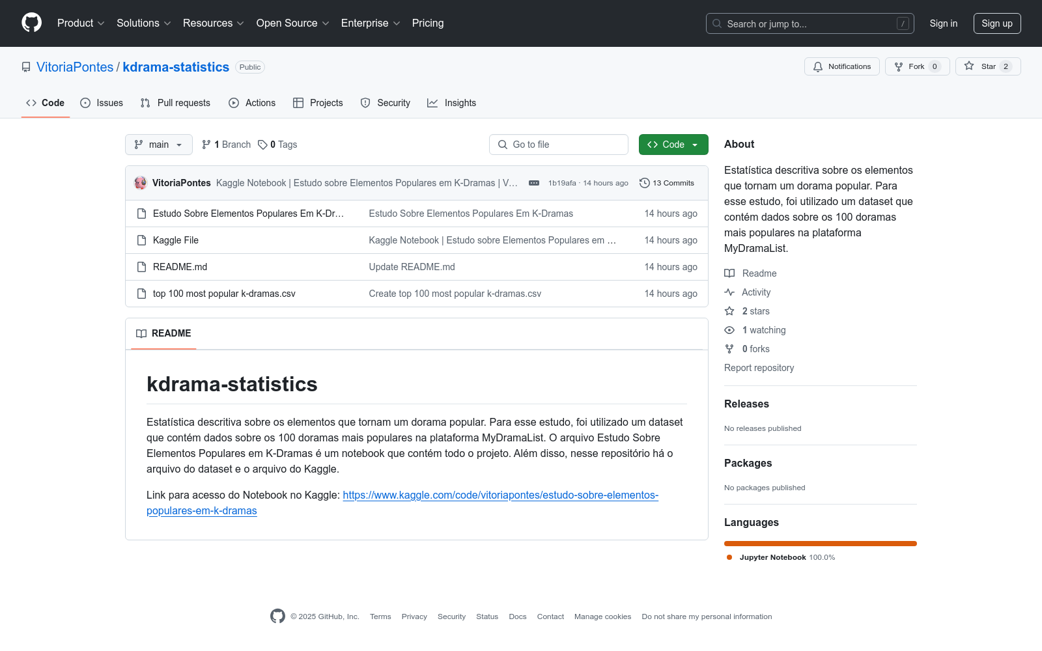1042x651 pixels.
Task: Click the Go to file field
Action: (559, 145)
